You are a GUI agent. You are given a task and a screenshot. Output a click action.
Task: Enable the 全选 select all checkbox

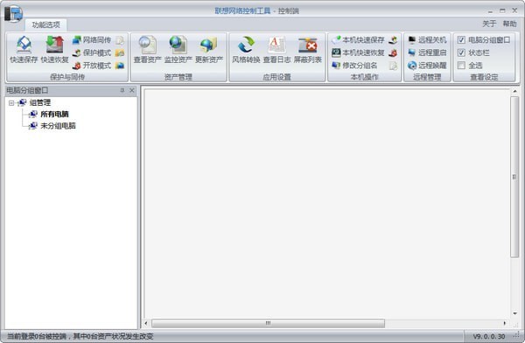[x=461, y=66]
